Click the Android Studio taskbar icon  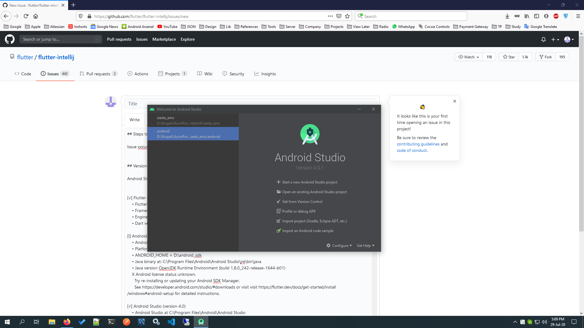pos(201,322)
